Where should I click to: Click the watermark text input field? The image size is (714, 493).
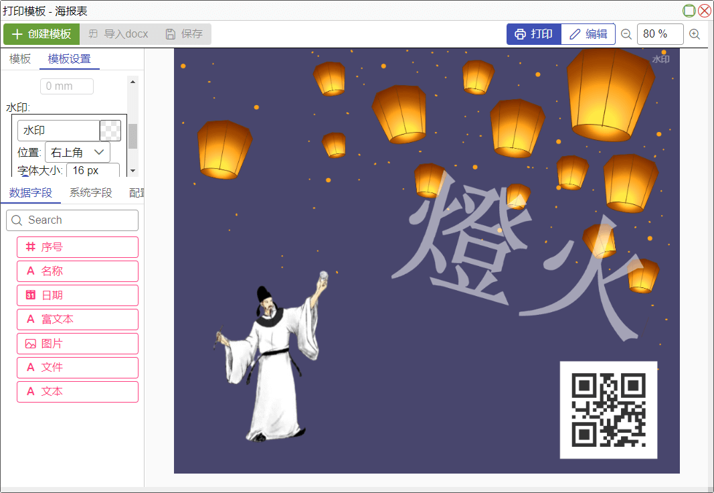(x=59, y=131)
